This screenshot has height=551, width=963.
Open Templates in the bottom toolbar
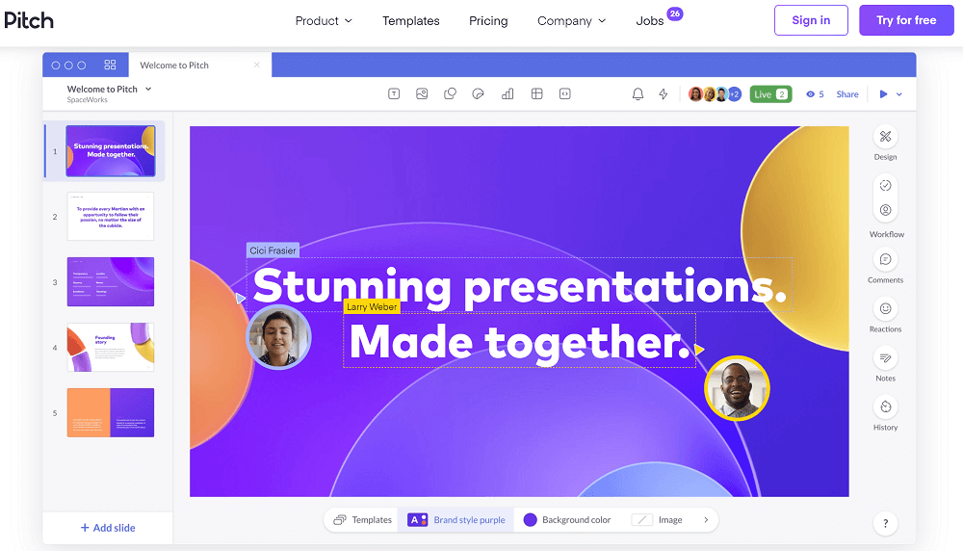pos(362,519)
